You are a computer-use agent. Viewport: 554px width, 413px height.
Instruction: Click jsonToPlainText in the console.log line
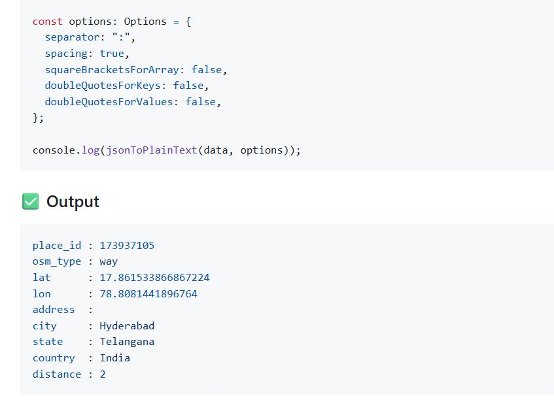(151, 150)
